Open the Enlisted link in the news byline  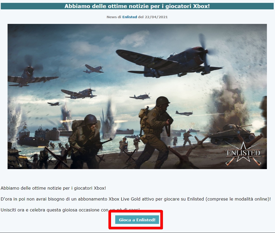coord(130,17)
